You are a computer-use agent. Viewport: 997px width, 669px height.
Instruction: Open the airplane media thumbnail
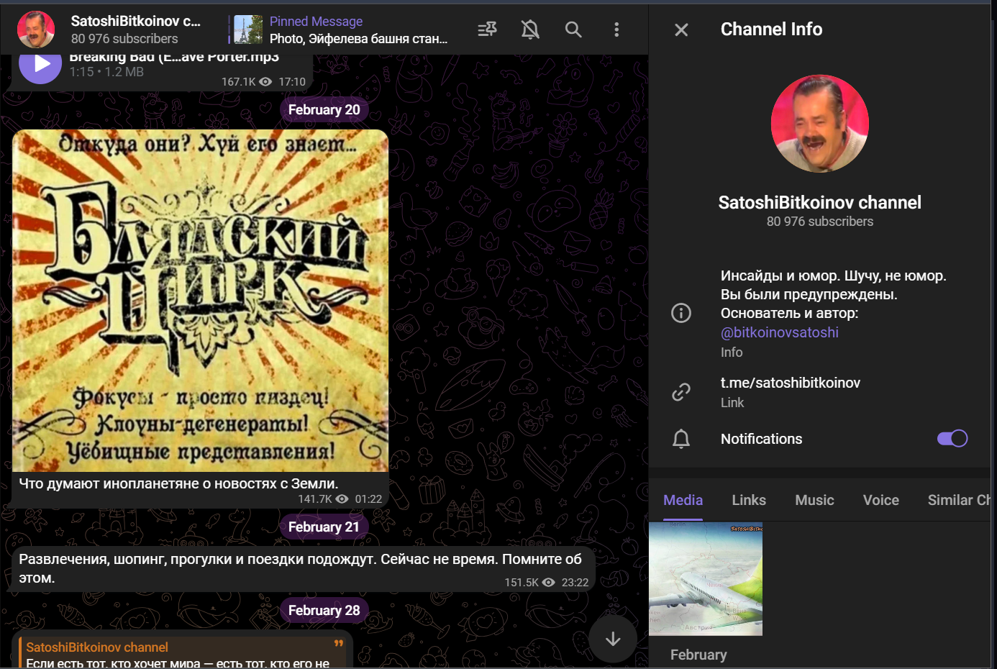click(x=706, y=579)
